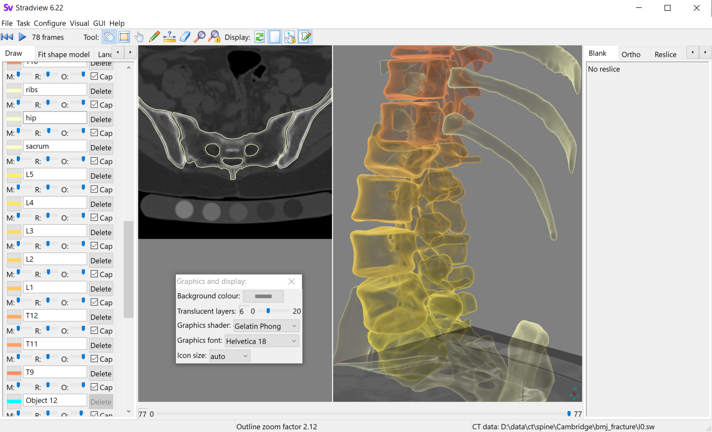Open the Task menu
The height and width of the screenshot is (432, 712).
[x=23, y=23]
